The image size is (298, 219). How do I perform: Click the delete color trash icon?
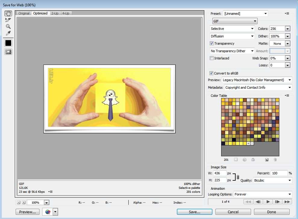pos(275,160)
